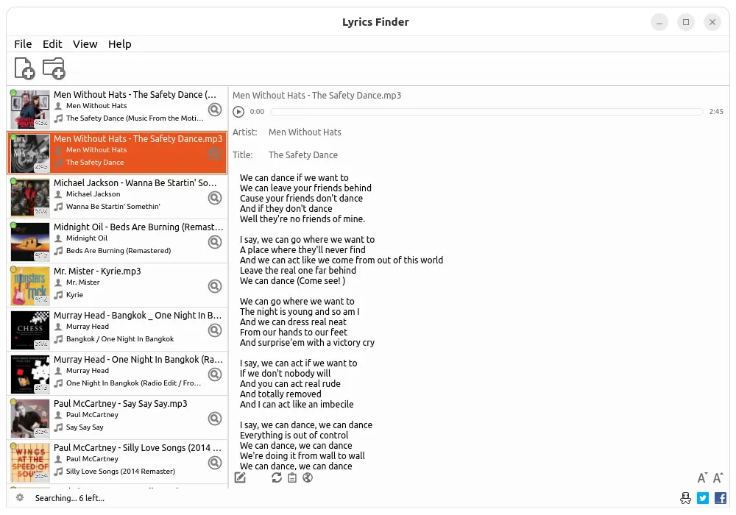Click the 'Say Say Say' song title in list
Screen dimensions: 736x515
(x=85, y=427)
